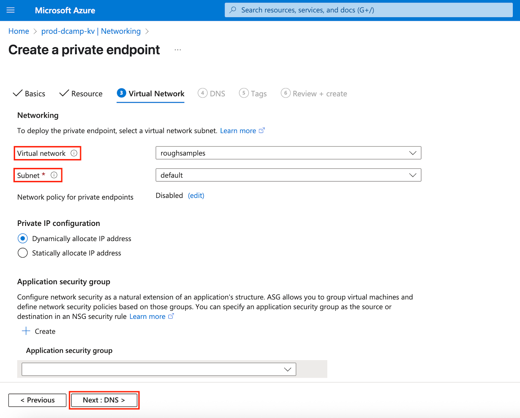Screen dimensions: 520x418
Task: Click the plus icon to create an ASG
Action: (x=25, y=331)
